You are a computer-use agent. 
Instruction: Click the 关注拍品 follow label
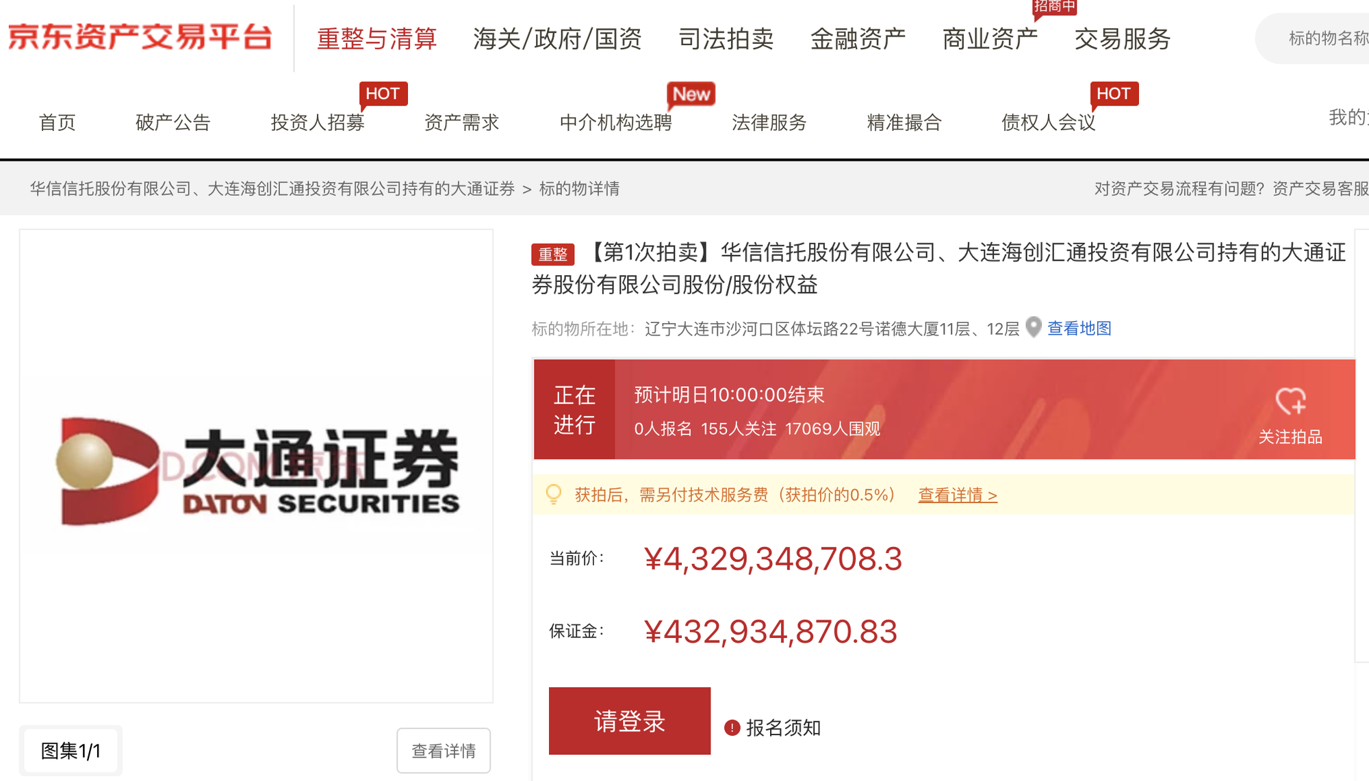point(1290,437)
